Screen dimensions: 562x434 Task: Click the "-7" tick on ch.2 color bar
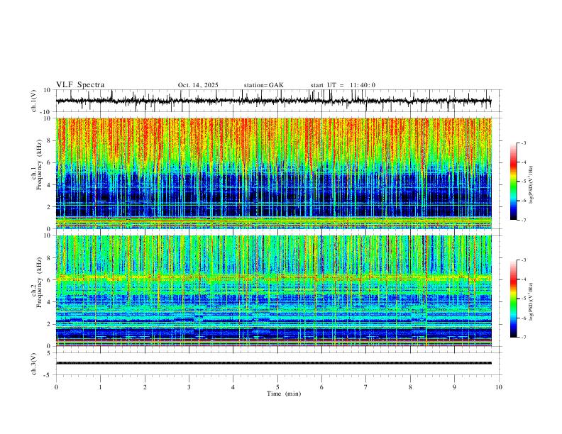pos(523,338)
